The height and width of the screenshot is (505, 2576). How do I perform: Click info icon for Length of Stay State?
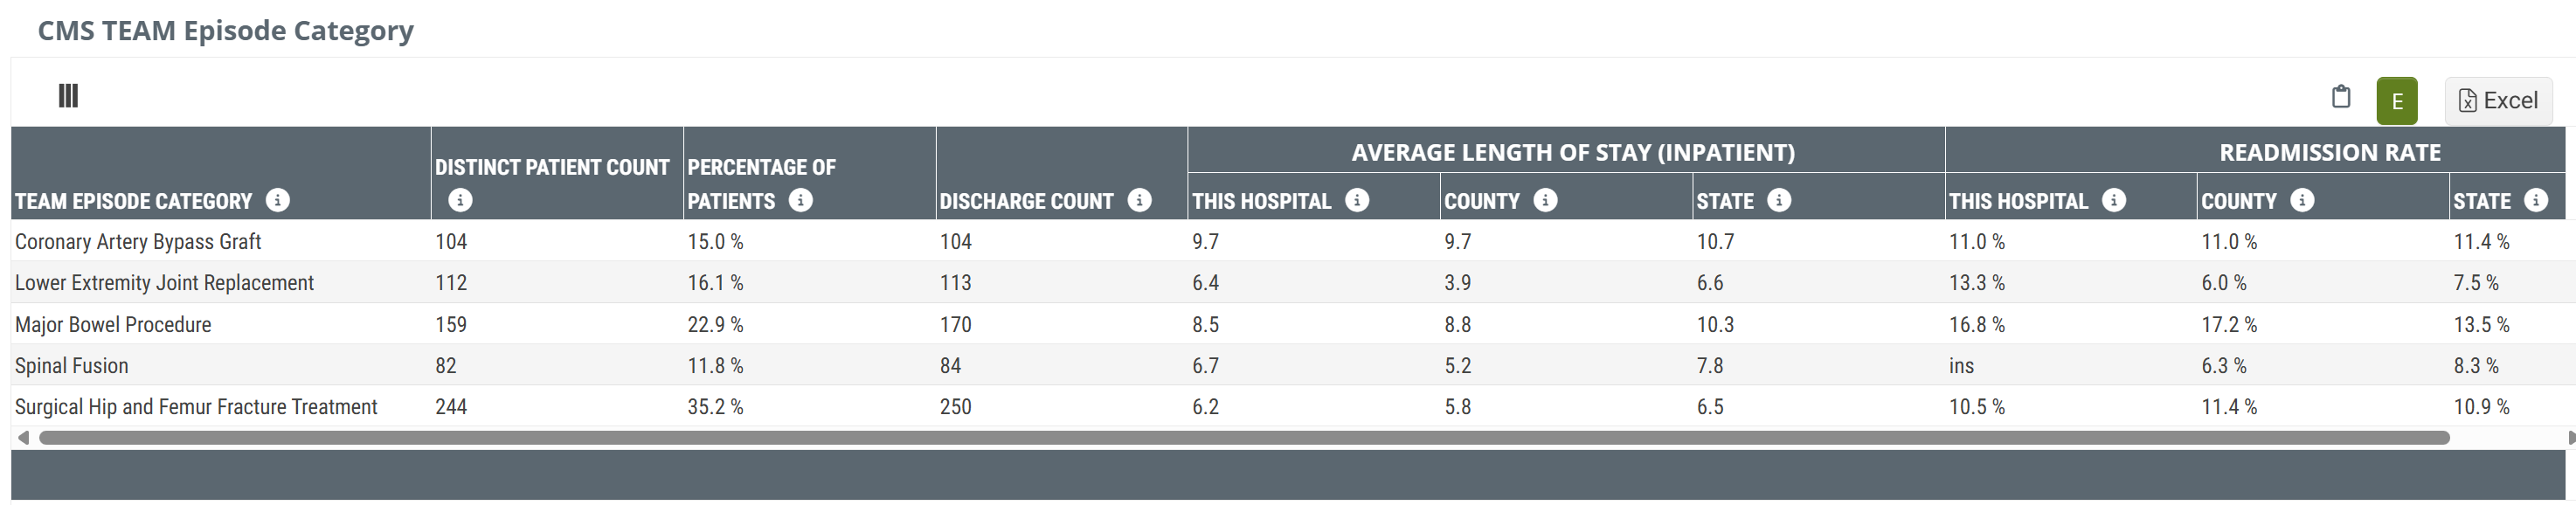(1779, 200)
